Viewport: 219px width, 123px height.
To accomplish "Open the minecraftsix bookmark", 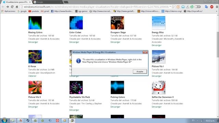I will [149, 11].
